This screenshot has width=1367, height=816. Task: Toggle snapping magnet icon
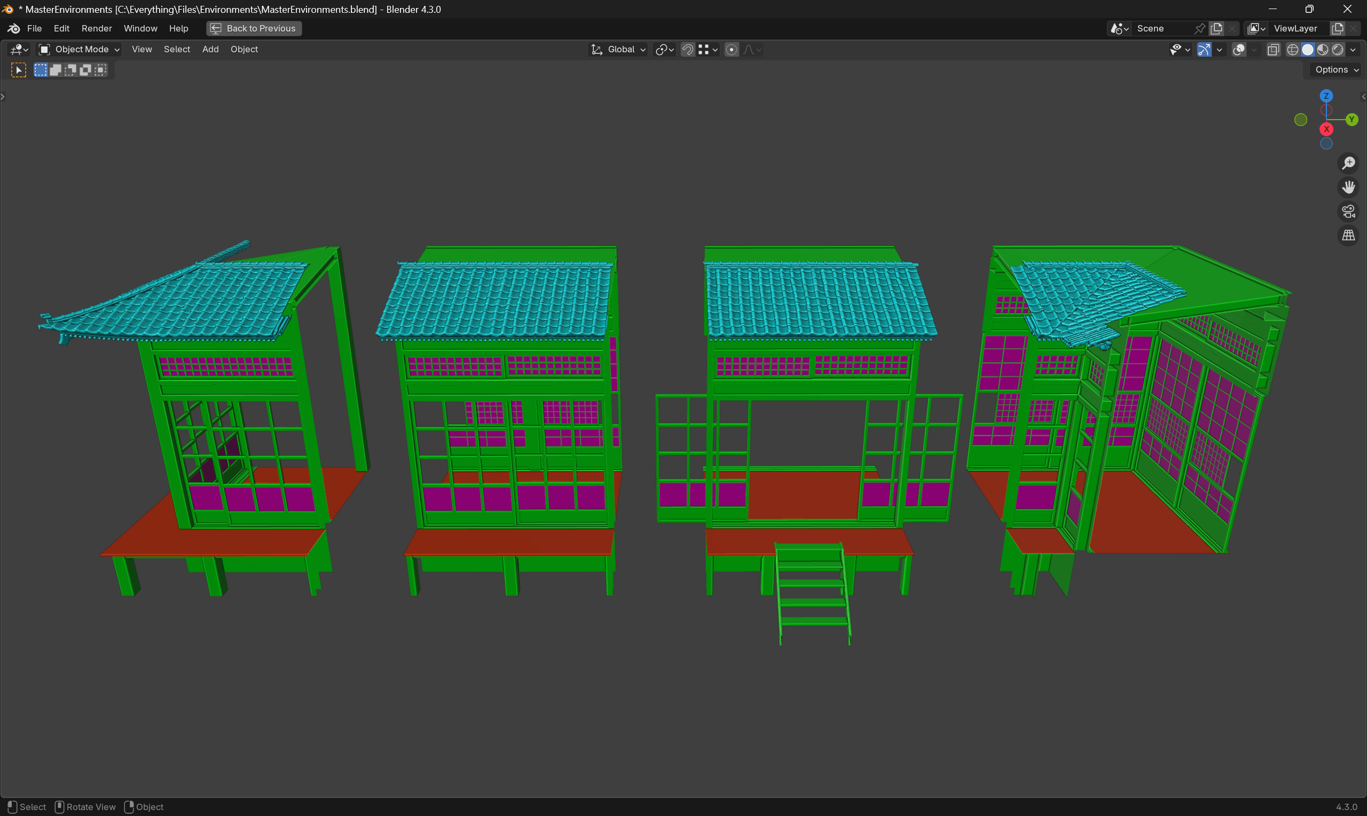[687, 50]
